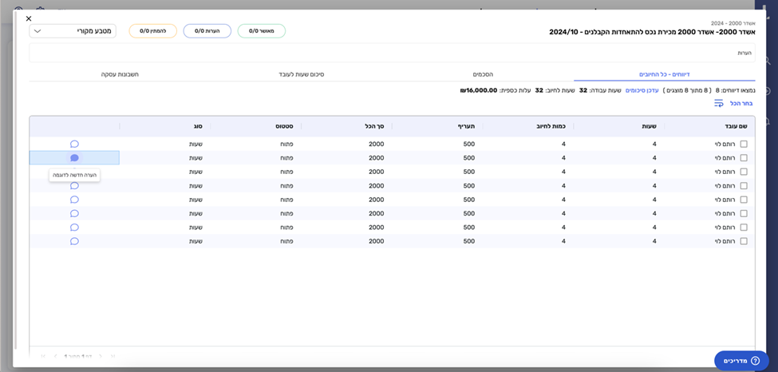Click the select-all list icon beside בחר הכל
The height and width of the screenshot is (372, 778).
tap(718, 104)
